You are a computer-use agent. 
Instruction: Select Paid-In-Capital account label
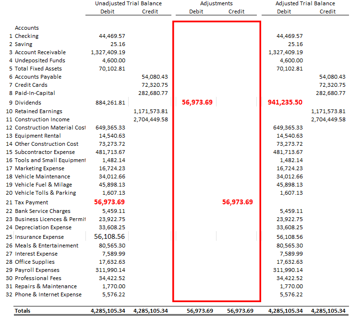(x=35, y=93)
